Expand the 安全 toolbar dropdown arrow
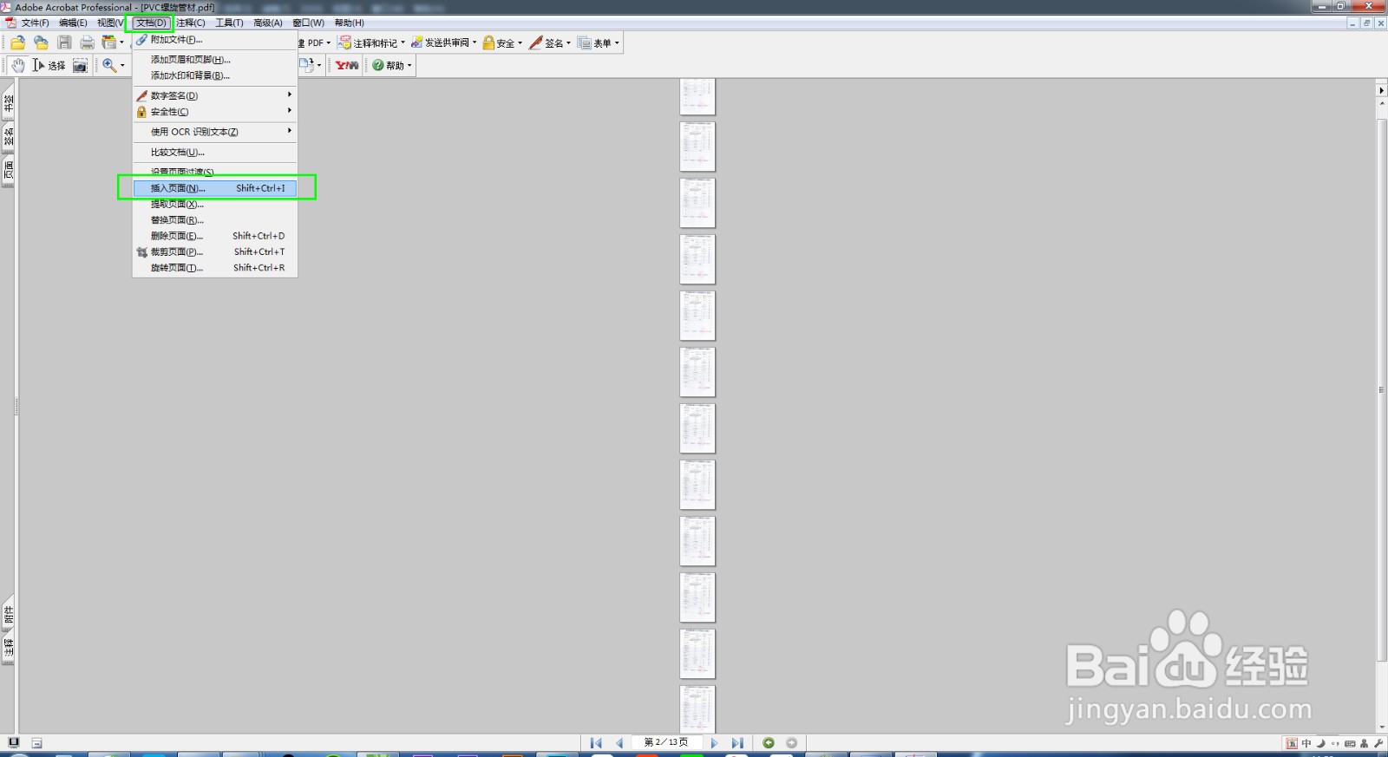Viewport: 1388px width, 757px height. 520,42
